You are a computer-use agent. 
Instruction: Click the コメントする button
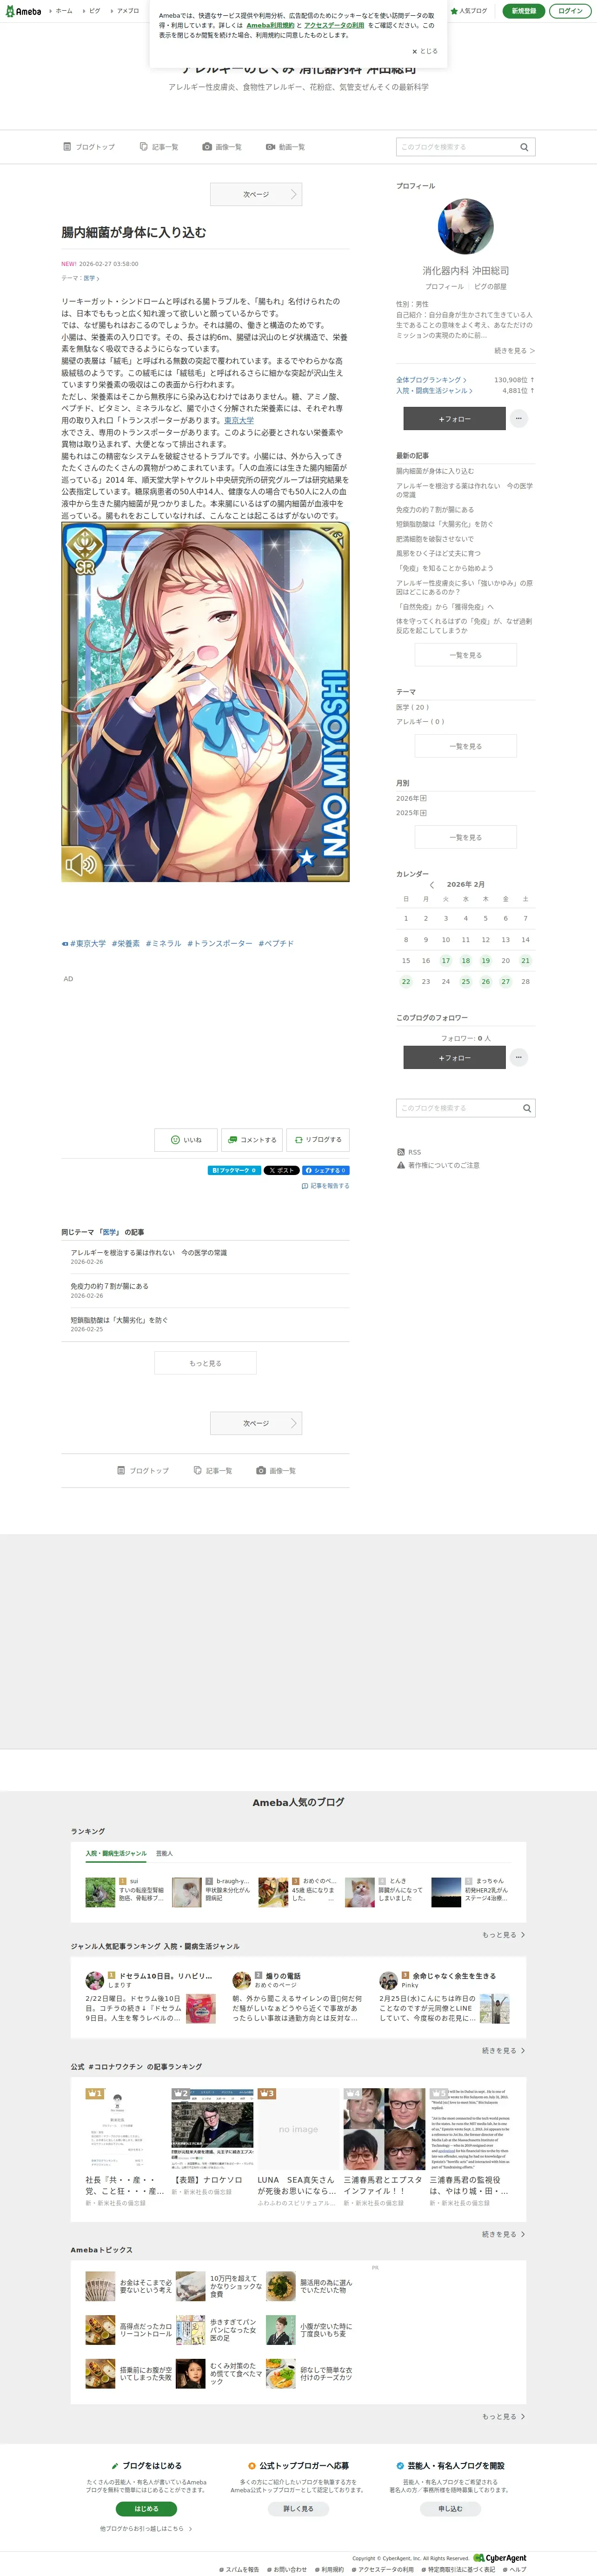252,1139
